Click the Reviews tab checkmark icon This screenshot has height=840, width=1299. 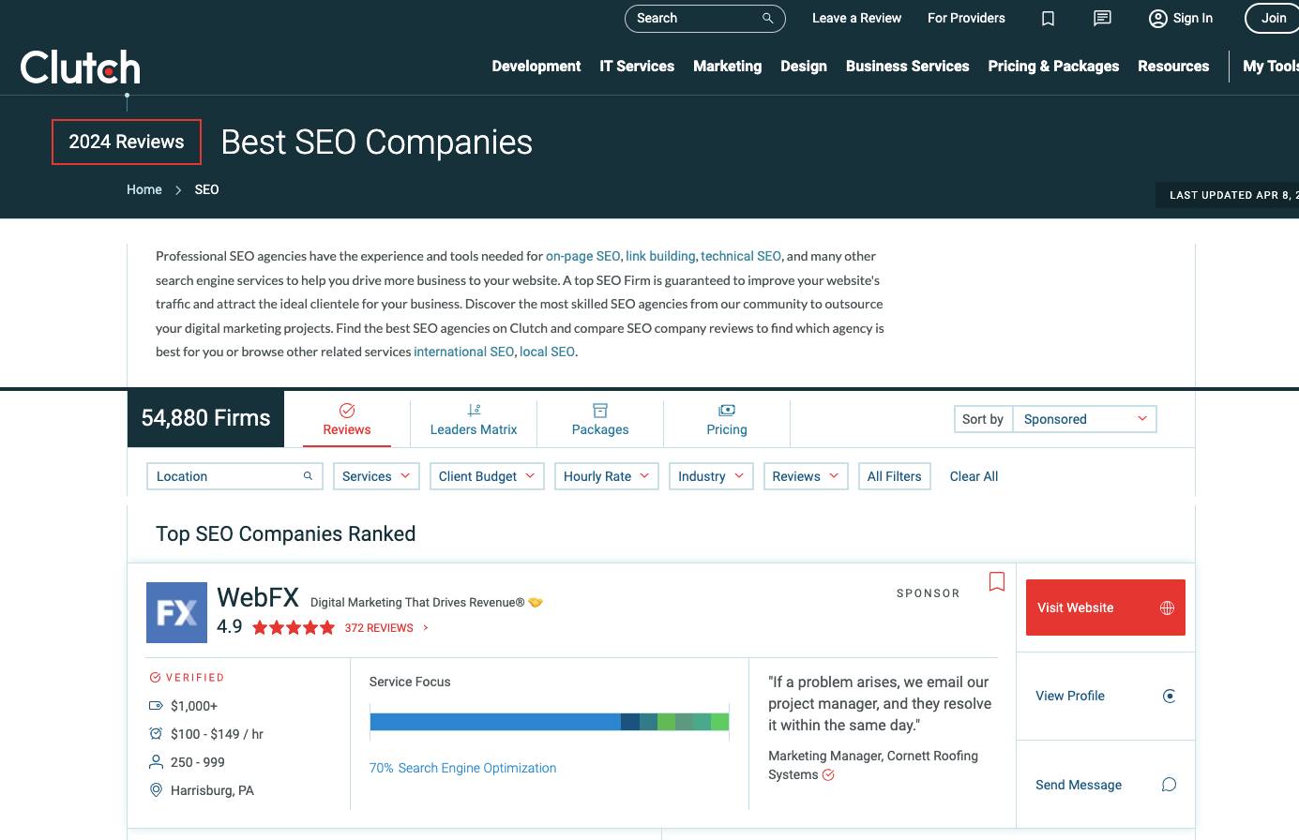tap(347, 411)
